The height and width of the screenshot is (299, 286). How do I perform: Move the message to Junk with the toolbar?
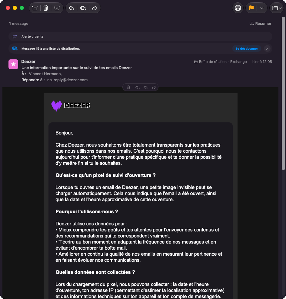tap(57, 8)
